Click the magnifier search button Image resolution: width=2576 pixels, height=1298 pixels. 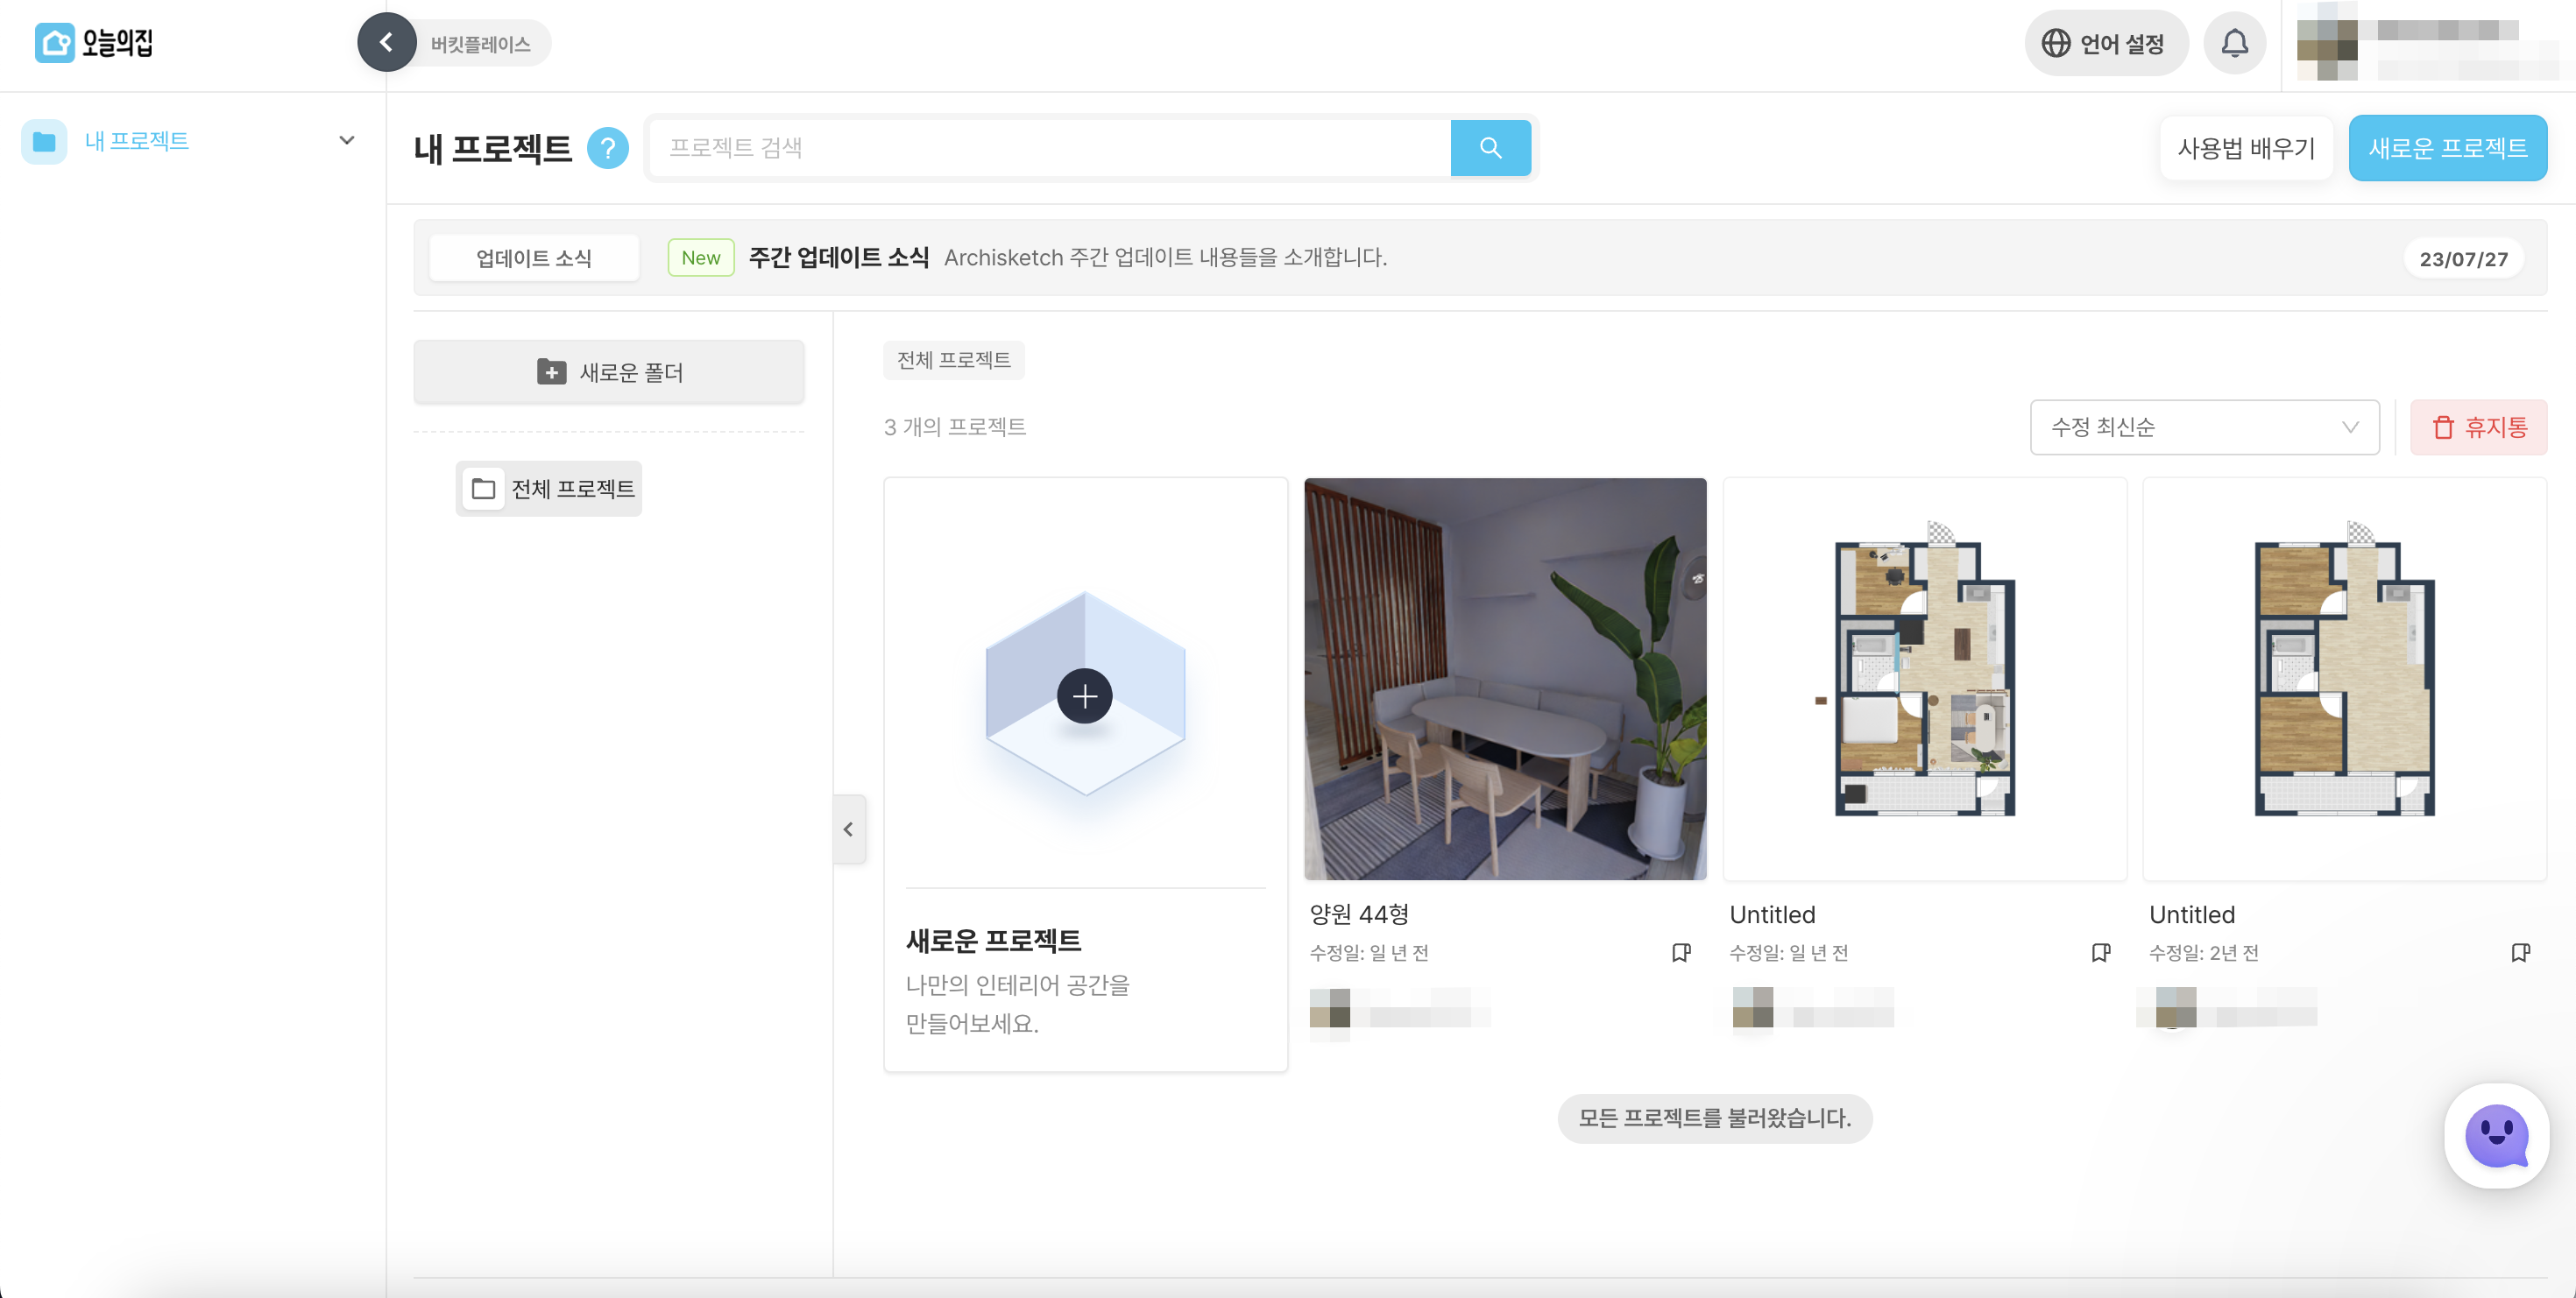(x=1490, y=148)
